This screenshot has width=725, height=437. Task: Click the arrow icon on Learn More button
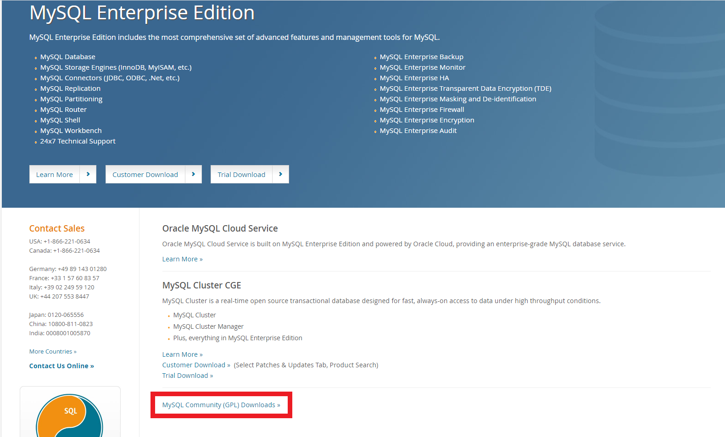click(x=88, y=174)
